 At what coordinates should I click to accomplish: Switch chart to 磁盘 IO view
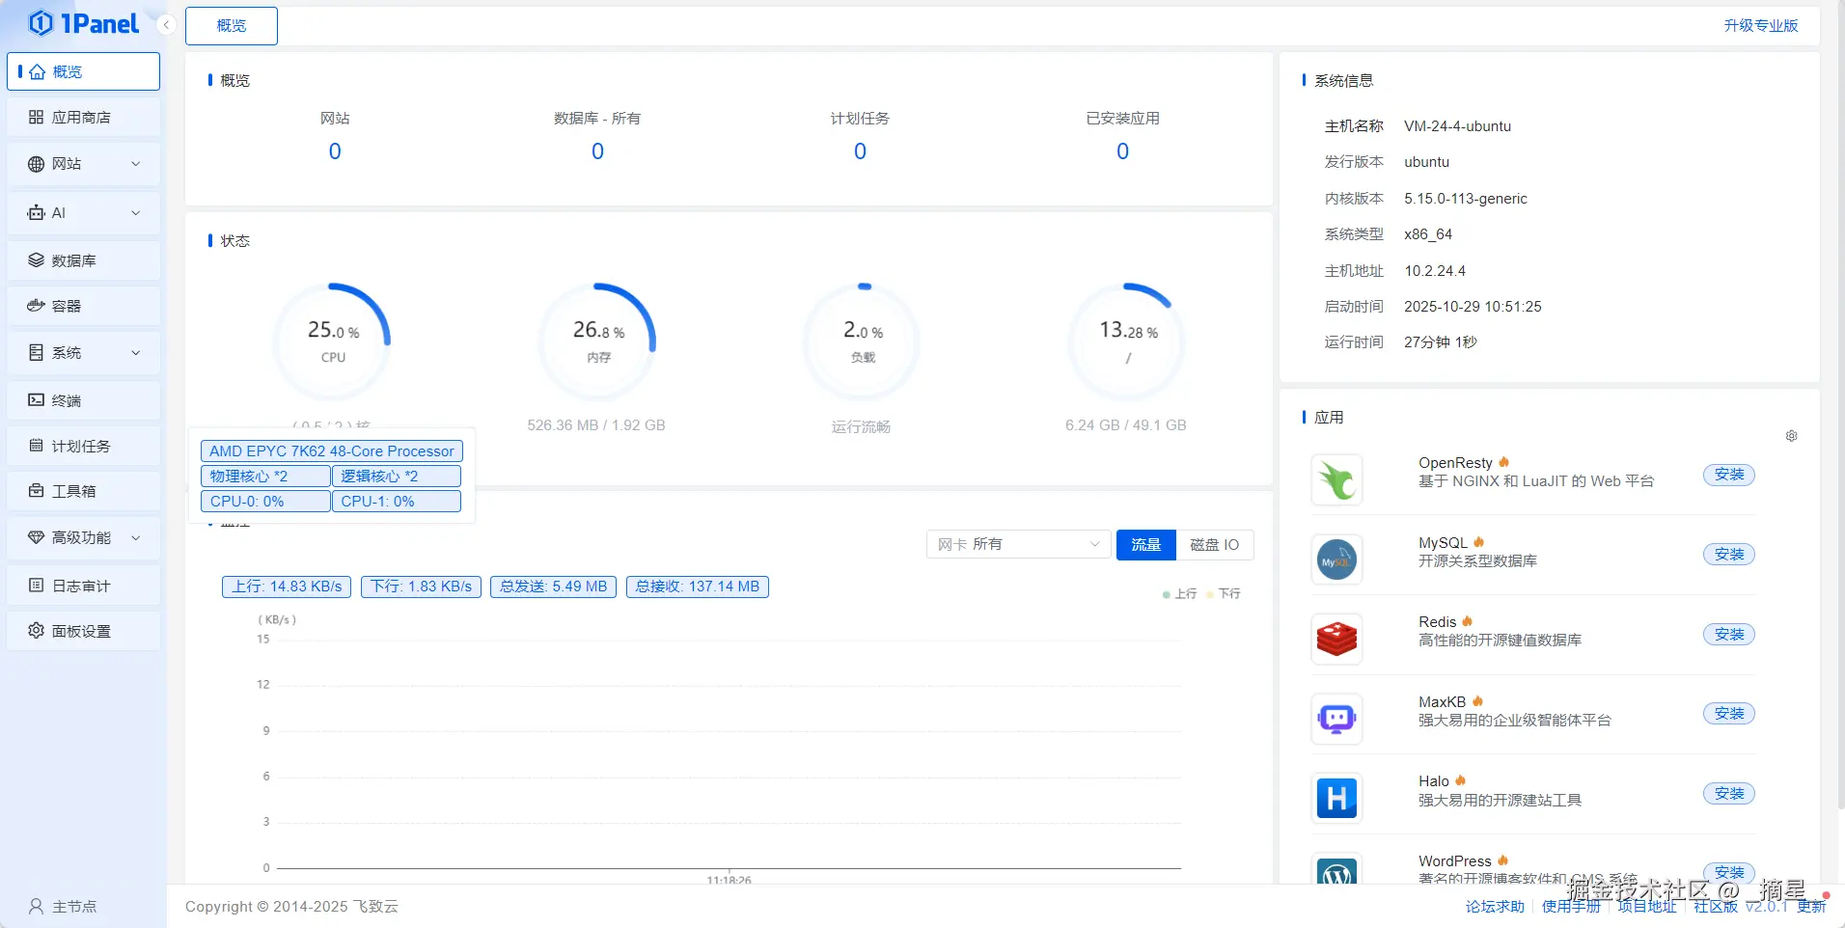coord(1215,545)
